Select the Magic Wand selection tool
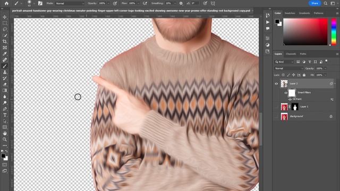This screenshot has width=340, height=191. tap(5, 36)
